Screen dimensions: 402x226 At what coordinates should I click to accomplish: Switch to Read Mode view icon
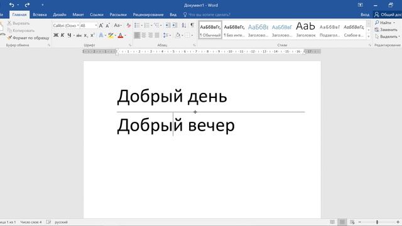pyautogui.click(x=332, y=222)
